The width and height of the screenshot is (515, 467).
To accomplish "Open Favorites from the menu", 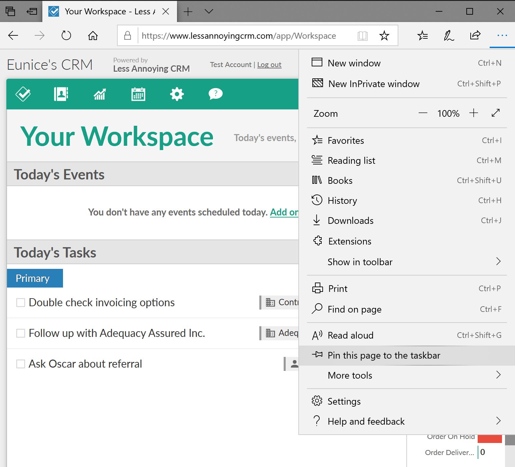I will coord(407,140).
